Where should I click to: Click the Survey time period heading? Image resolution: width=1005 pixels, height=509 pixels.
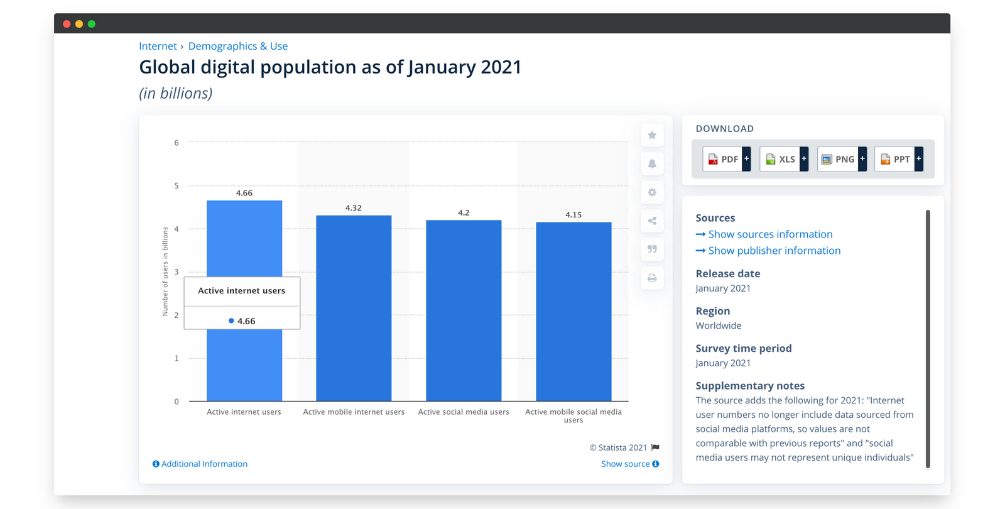click(744, 349)
